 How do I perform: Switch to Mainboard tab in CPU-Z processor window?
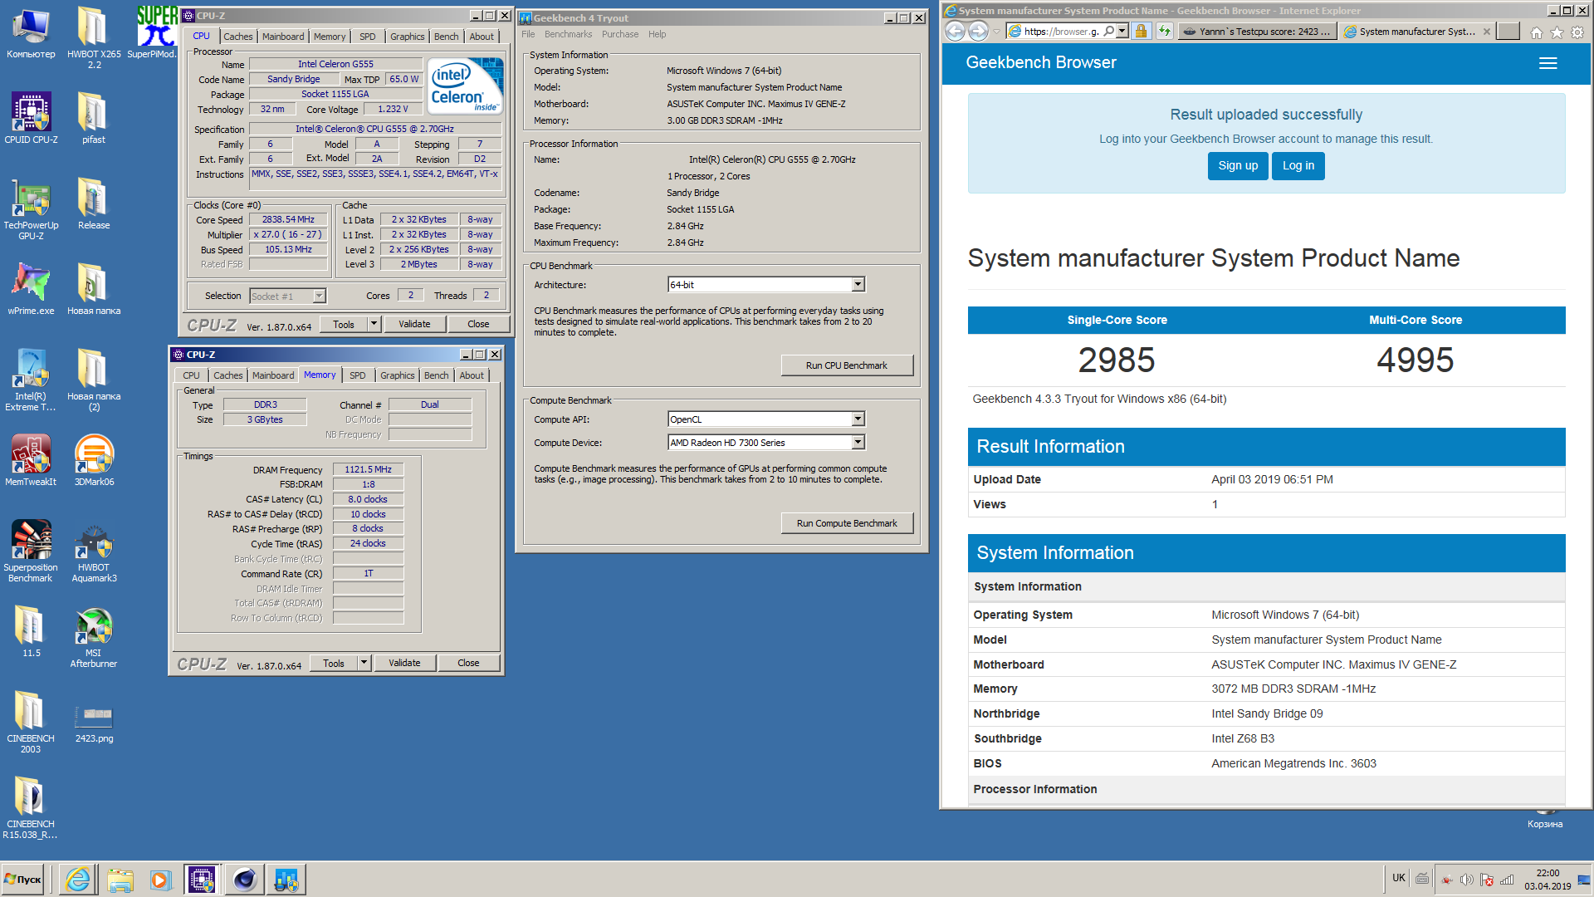283,37
